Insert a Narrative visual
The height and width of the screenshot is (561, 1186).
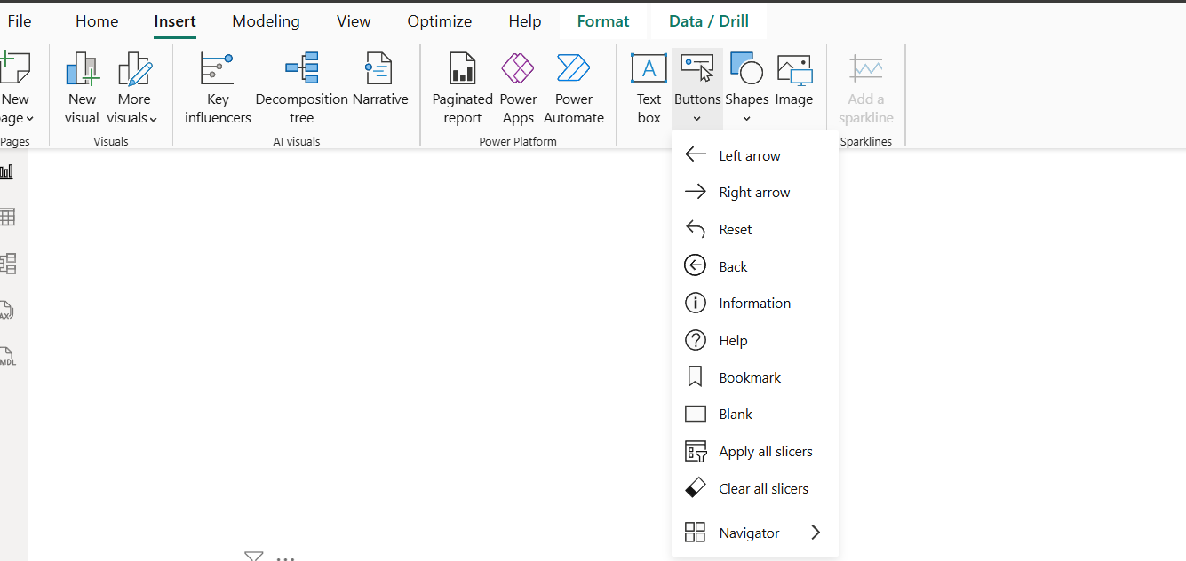click(380, 88)
